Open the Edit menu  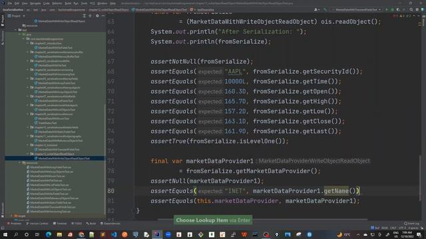pyautogui.click(x=17, y=3)
